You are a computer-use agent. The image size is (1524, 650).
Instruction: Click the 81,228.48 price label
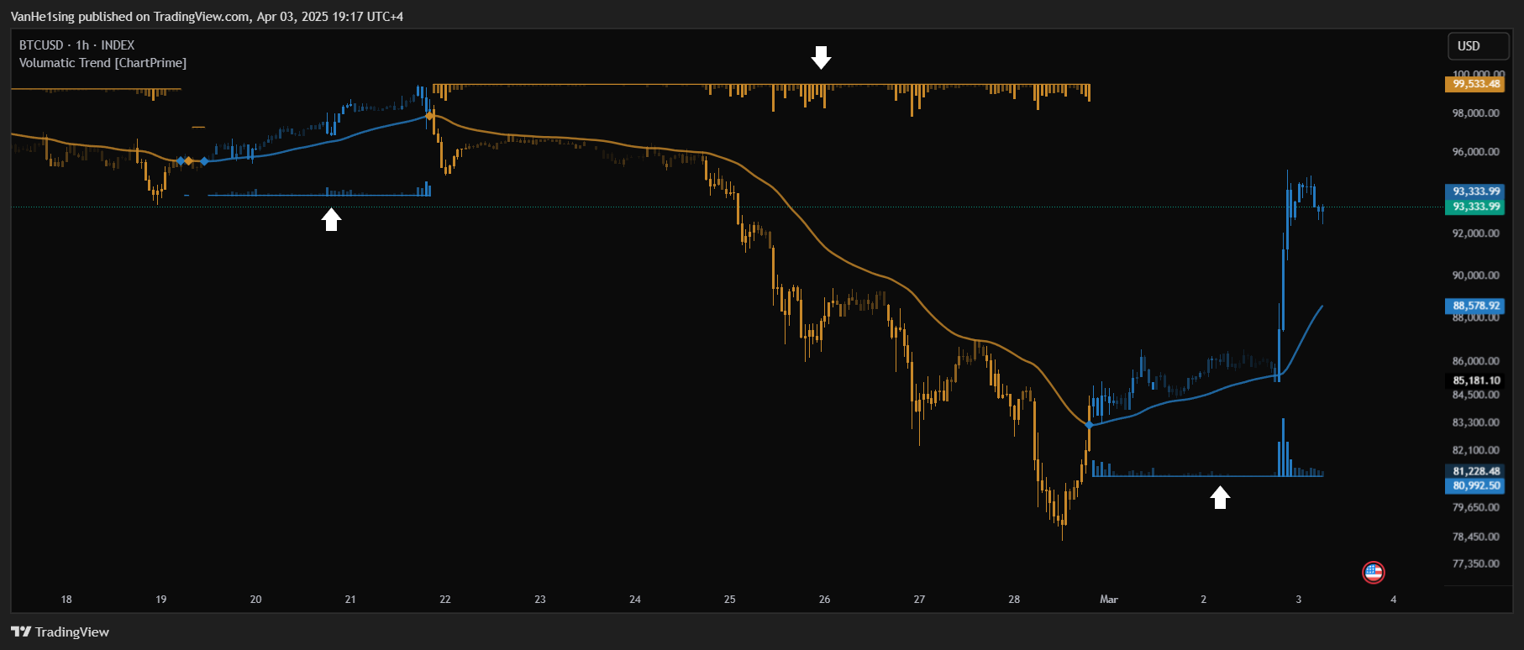tap(1476, 471)
